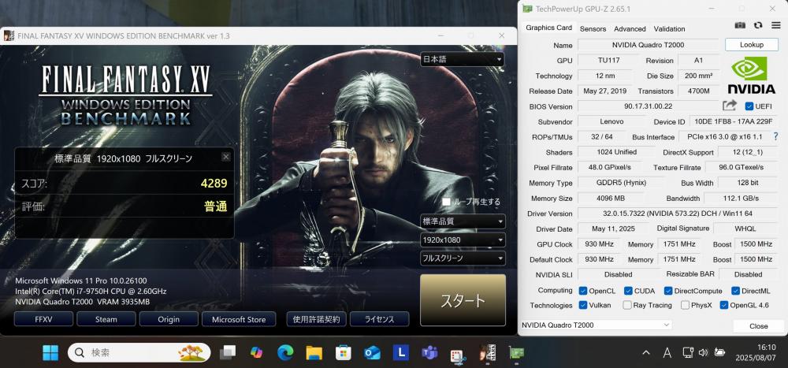Toggle the Vulkan checkbox

coord(583,305)
